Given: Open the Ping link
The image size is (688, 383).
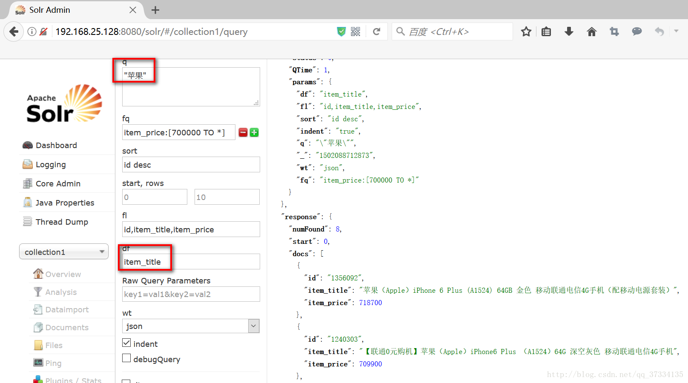Looking at the screenshot, I should [x=53, y=363].
